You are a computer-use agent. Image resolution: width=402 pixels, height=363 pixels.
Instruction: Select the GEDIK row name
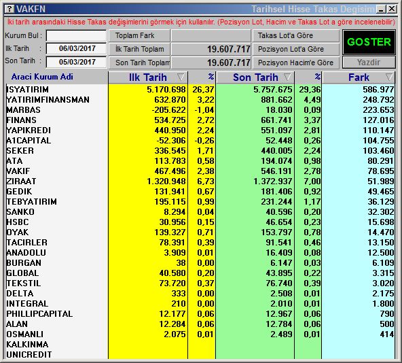(x=19, y=192)
